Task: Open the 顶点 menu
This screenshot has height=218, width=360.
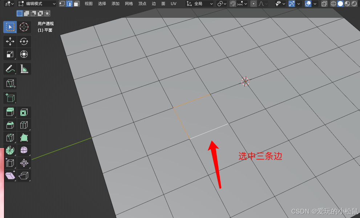Action: [x=142, y=4]
